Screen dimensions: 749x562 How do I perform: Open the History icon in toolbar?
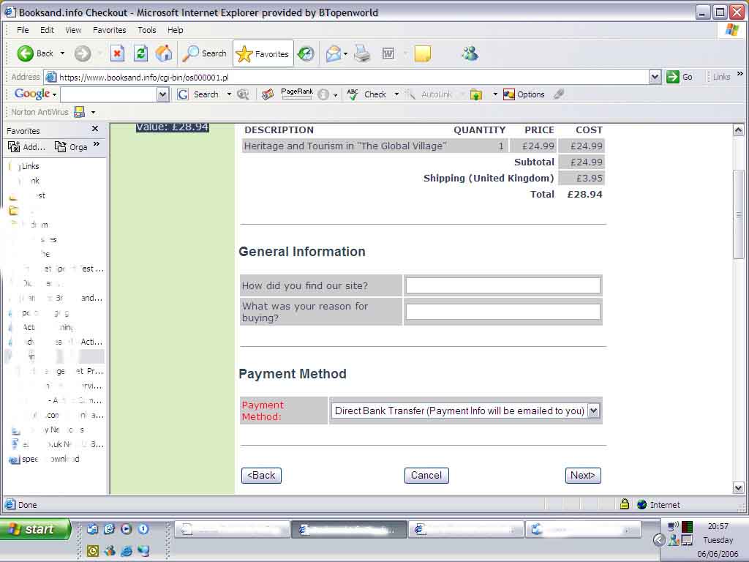[x=306, y=53]
